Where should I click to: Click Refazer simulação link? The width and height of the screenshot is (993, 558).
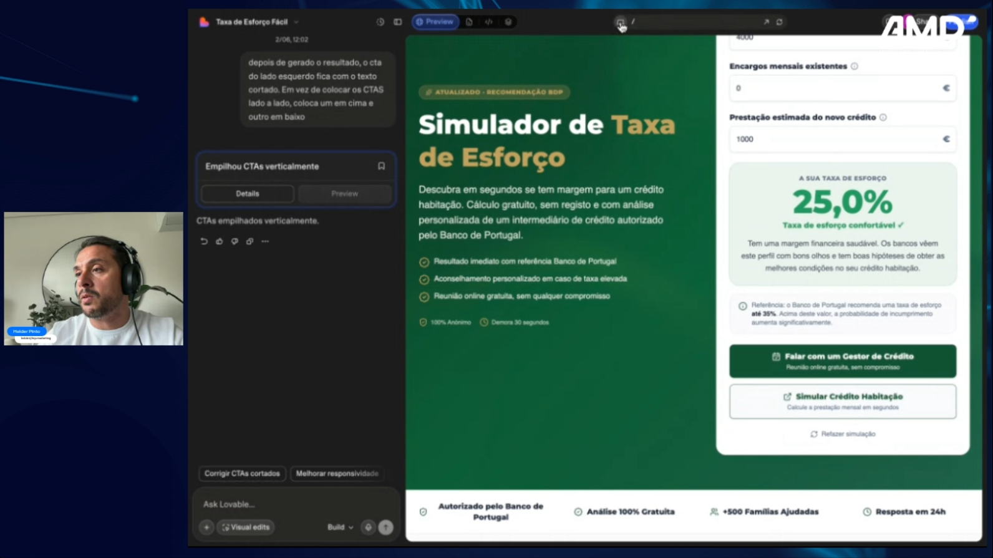[843, 434]
